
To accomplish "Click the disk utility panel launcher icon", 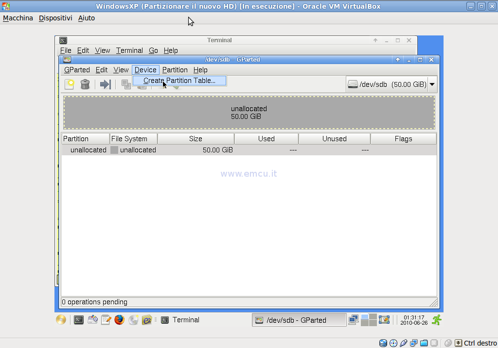I will click(x=92, y=320).
